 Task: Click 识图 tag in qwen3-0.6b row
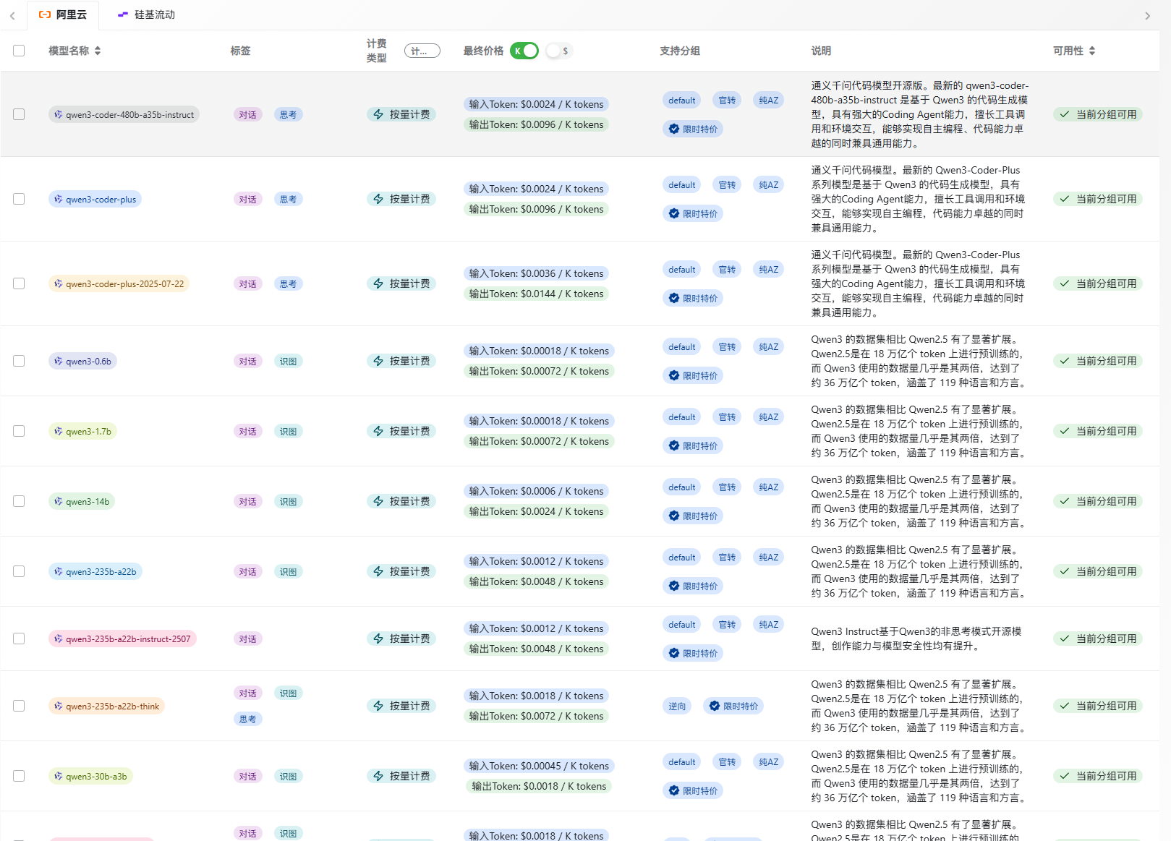pyautogui.click(x=289, y=361)
